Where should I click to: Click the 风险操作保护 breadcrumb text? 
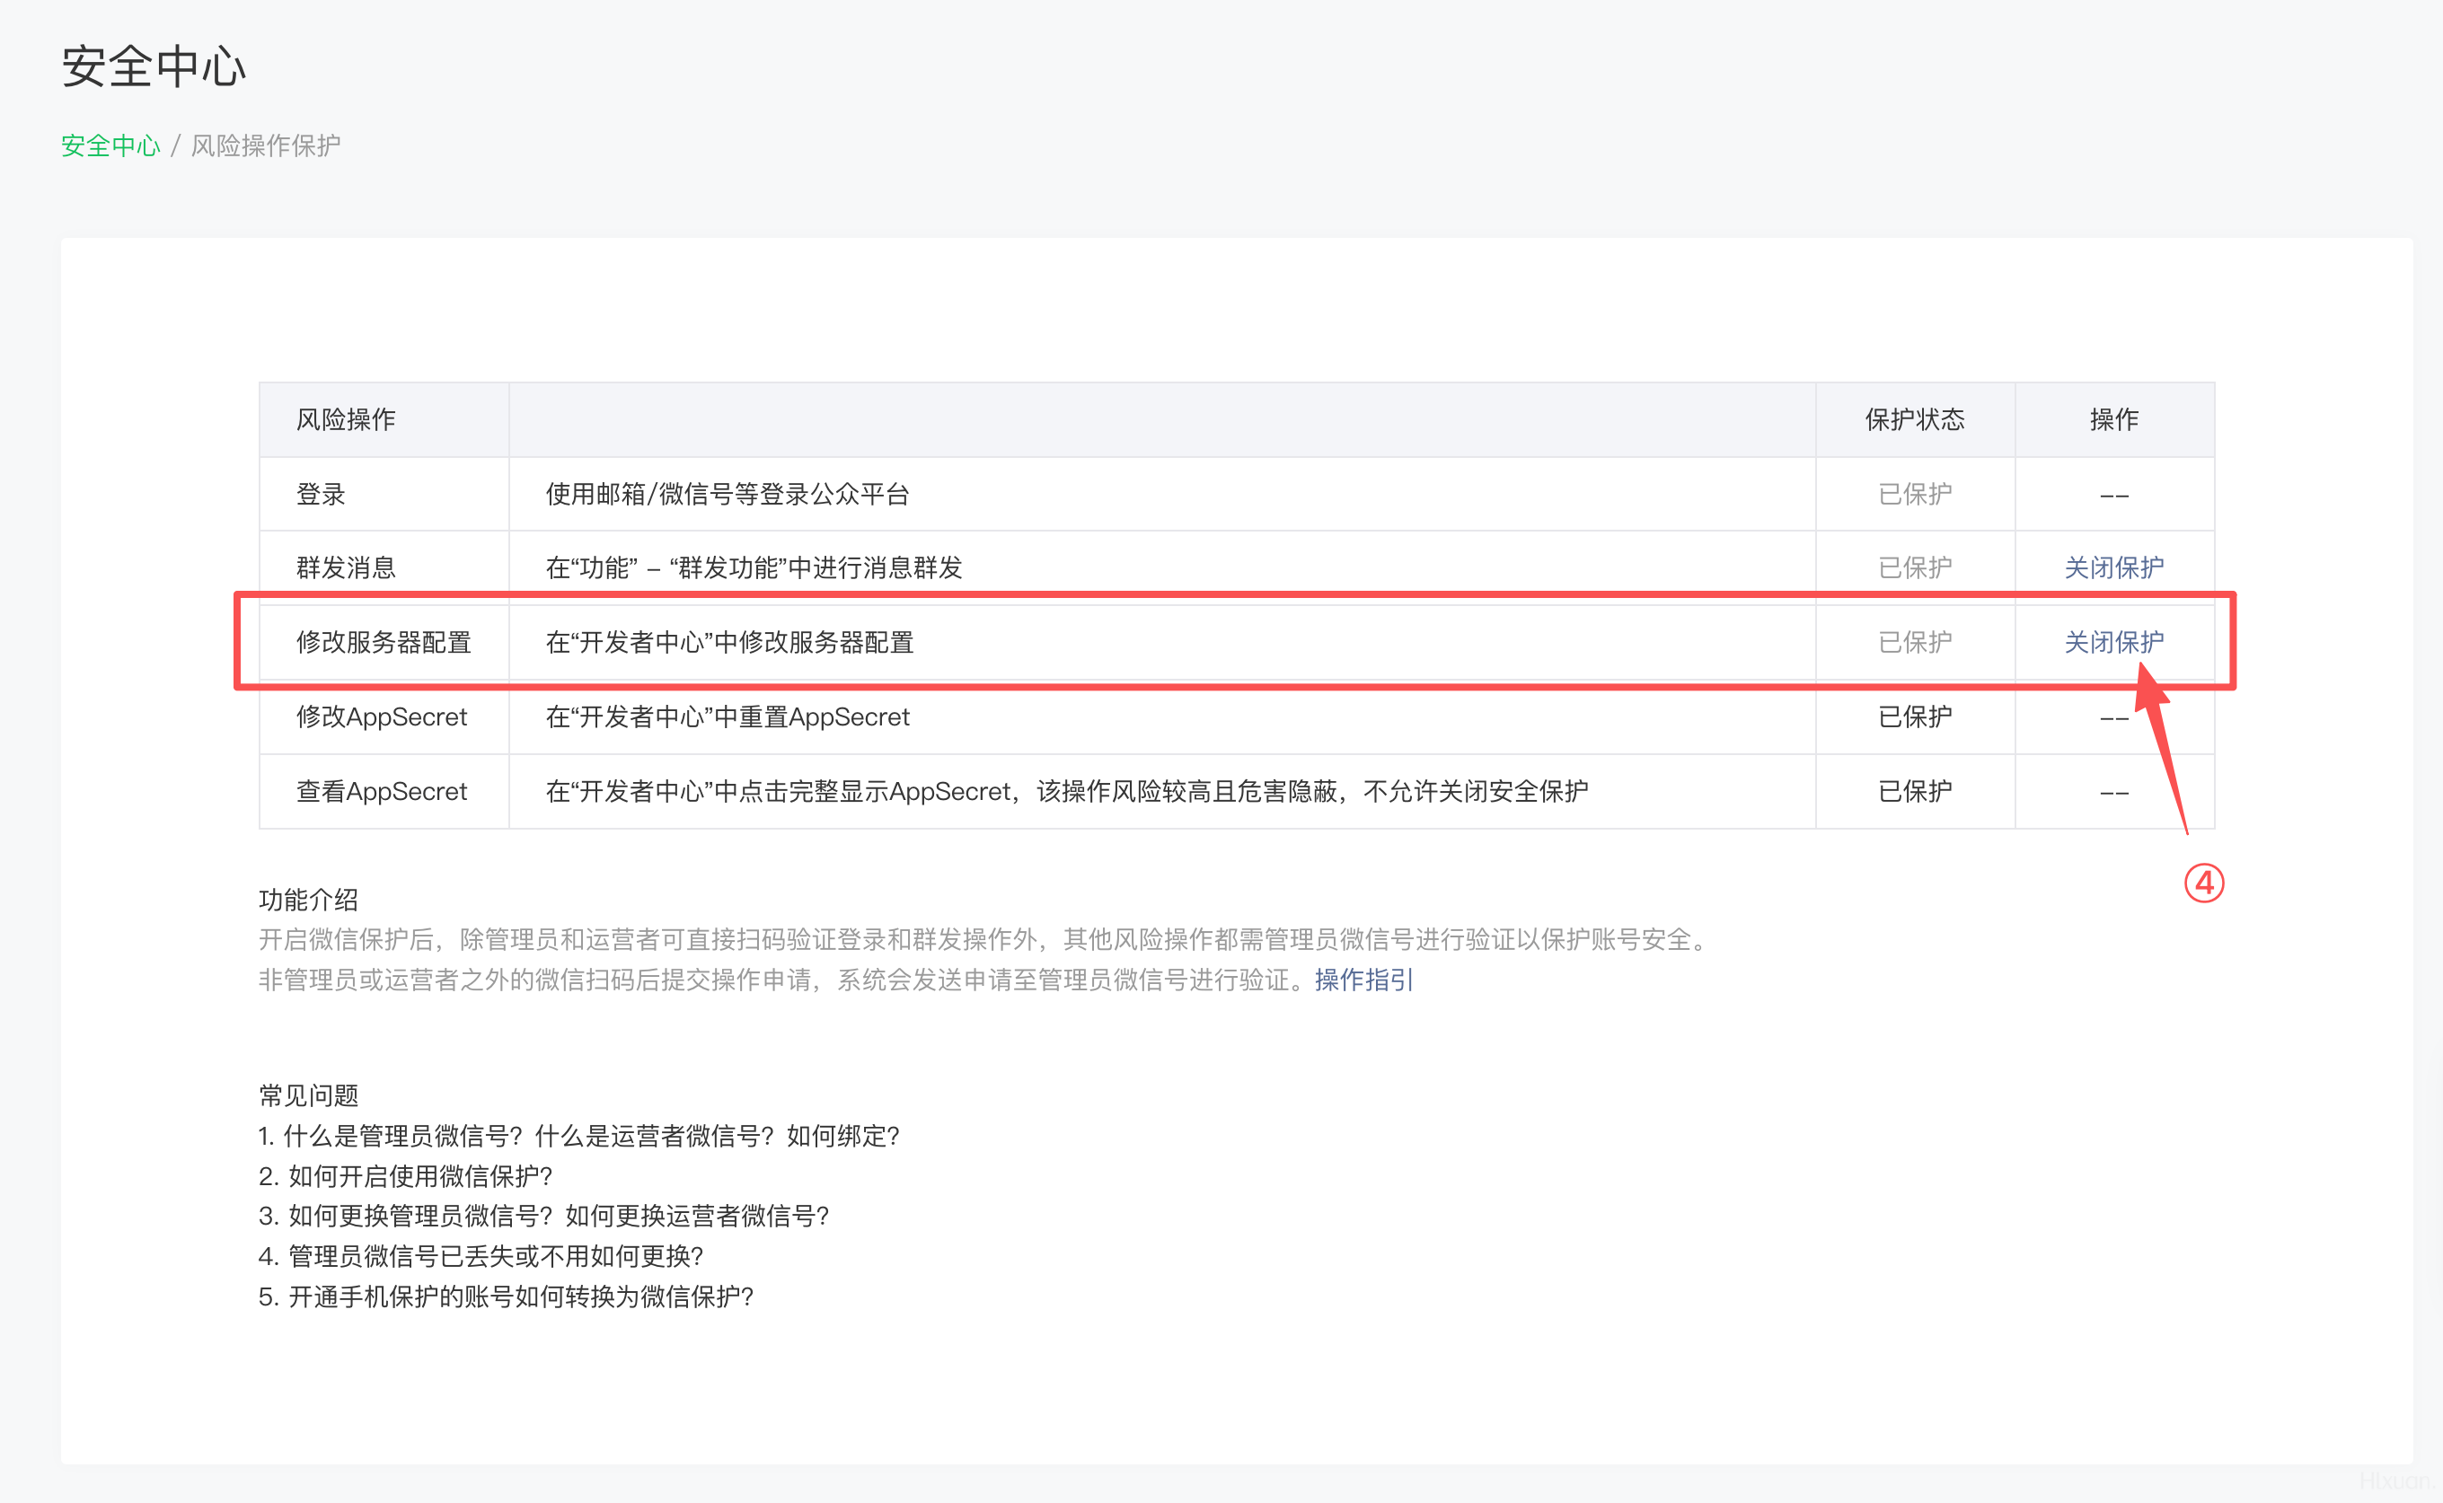click(x=266, y=146)
